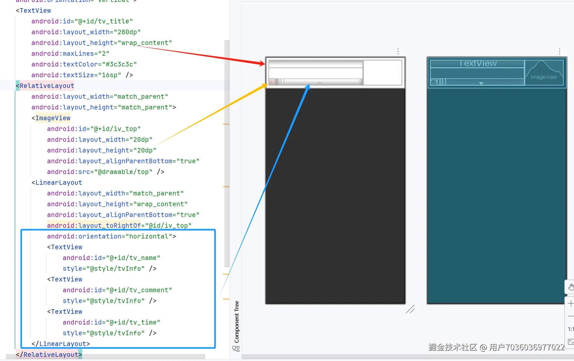
Task: Open the three-dot menu above the design preview
Action: [398, 51]
